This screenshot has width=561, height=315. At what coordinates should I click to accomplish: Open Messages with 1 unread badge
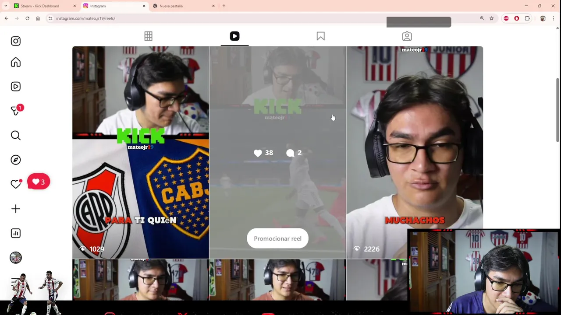pyautogui.click(x=17, y=110)
